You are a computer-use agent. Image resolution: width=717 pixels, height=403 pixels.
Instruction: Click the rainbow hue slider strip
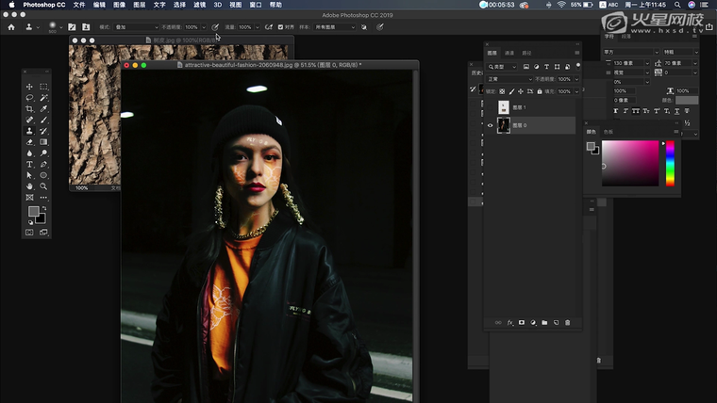[670, 163]
